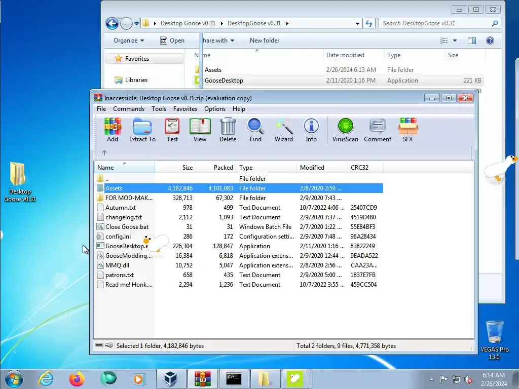Launch Firefox from the taskbar
The width and height of the screenshot is (519, 389).
[77, 378]
